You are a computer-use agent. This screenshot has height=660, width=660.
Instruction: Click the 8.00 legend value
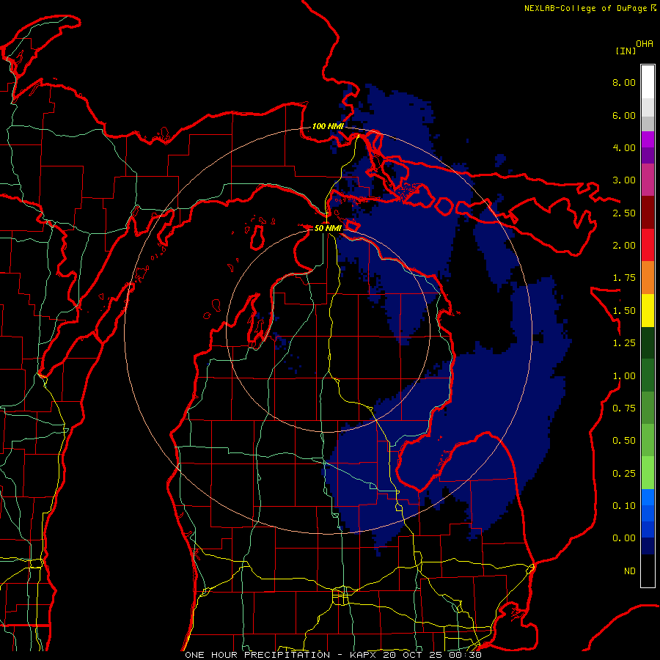point(624,82)
